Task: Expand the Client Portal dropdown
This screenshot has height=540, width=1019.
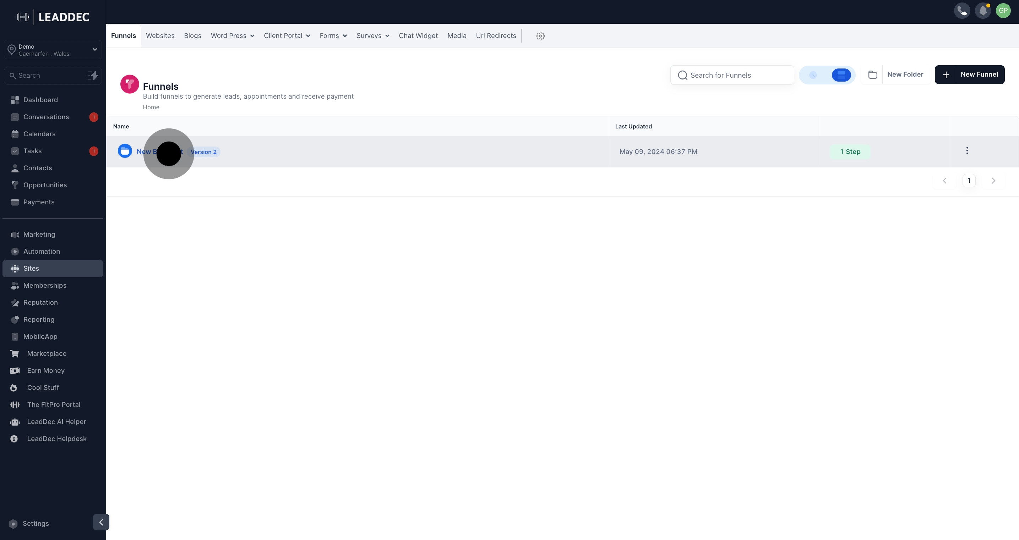Action: 287,36
